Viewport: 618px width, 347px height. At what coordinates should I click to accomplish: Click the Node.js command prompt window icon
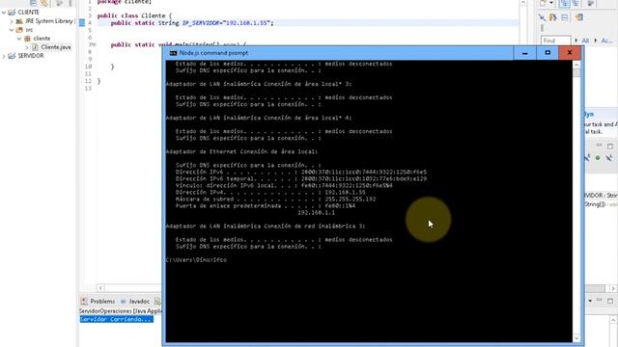(x=173, y=53)
